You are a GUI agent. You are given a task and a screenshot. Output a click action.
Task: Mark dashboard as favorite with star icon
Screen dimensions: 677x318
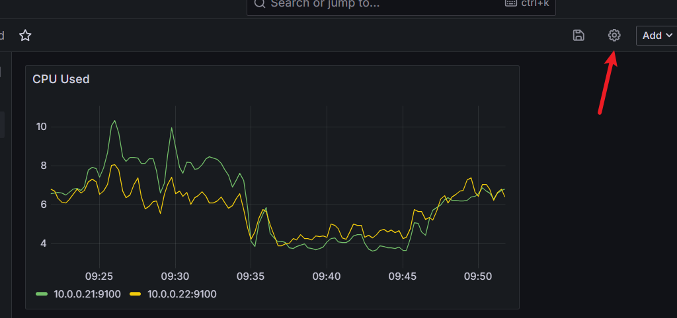coord(25,35)
